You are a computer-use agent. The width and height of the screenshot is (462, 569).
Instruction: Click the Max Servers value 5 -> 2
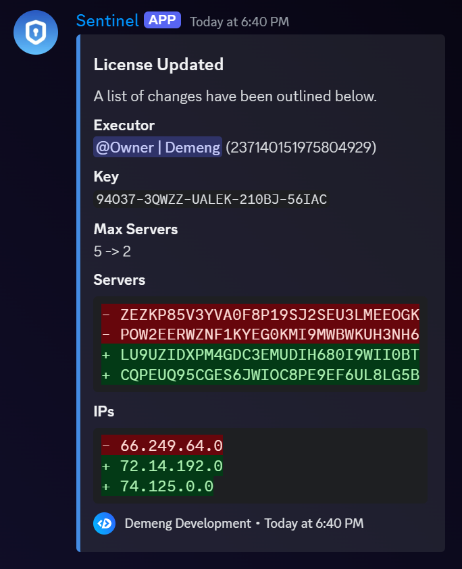[112, 251]
